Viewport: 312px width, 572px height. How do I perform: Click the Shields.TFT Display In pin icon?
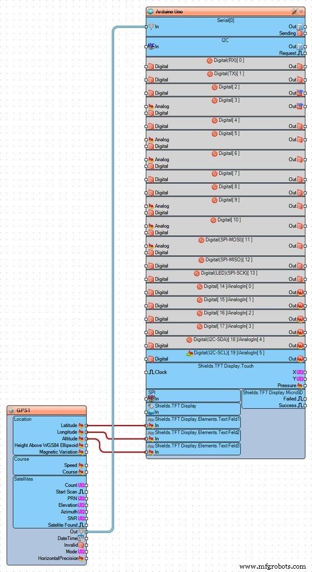pos(152,412)
